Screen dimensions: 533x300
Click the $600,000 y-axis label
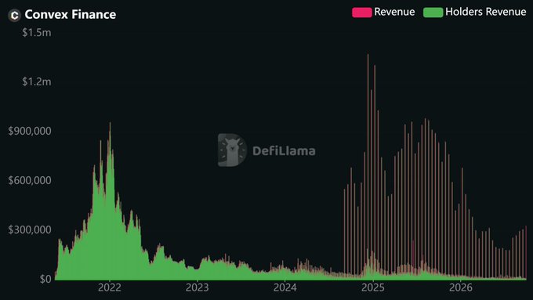coord(30,180)
